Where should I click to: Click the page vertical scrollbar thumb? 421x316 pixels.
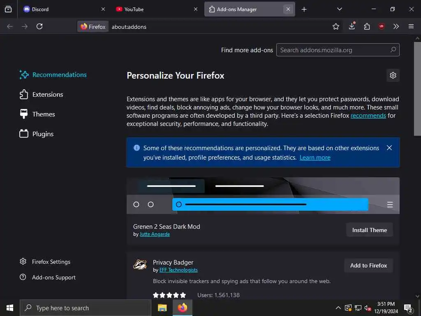(417, 89)
